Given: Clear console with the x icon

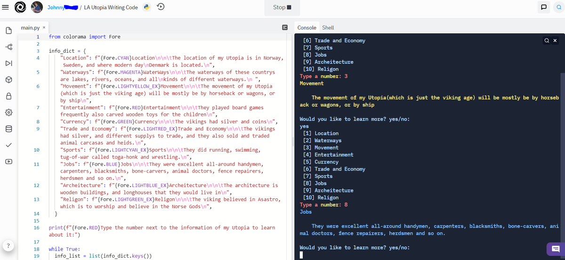Looking at the screenshot, I should coord(555,41).
